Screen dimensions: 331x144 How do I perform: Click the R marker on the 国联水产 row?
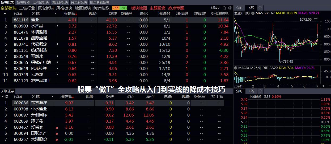click(x=57, y=134)
